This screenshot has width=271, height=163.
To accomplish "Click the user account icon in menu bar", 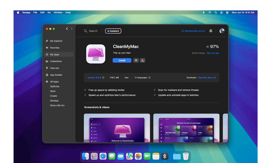I will coord(221,12).
